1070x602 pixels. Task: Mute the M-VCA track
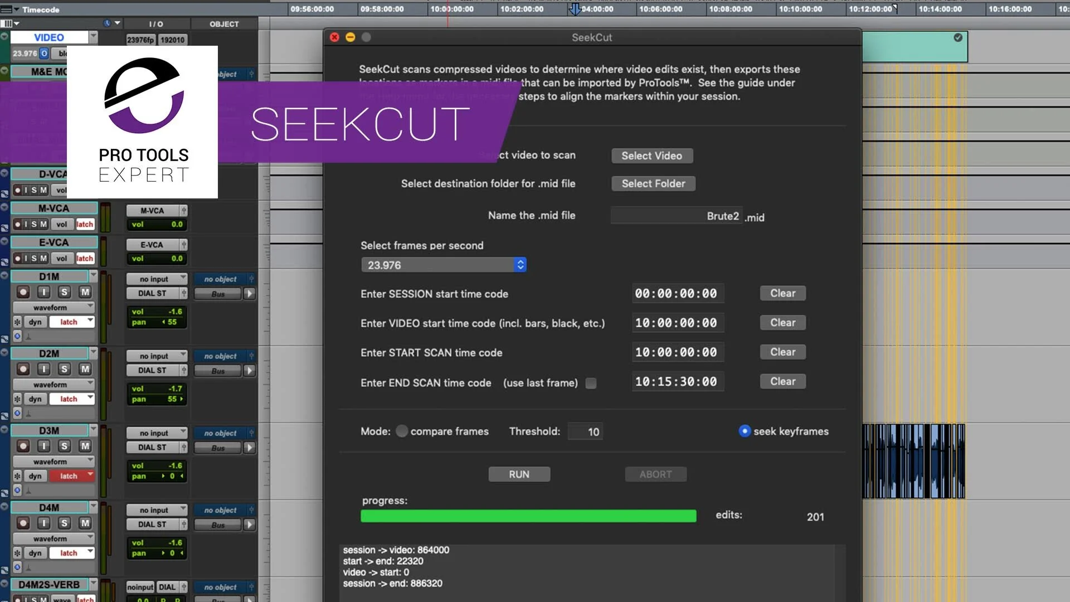[43, 224]
